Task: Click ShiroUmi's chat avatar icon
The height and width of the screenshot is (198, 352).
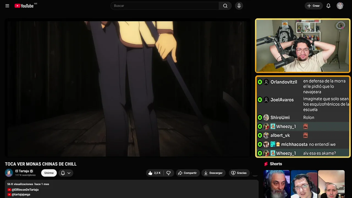Action: (266, 117)
